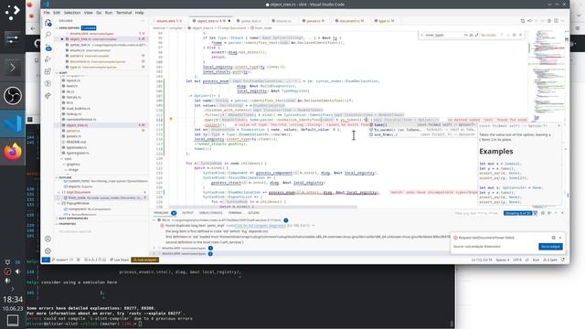The image size is (585, 329).
Task: Open Firefox from the dock
Action: (13, 152)
